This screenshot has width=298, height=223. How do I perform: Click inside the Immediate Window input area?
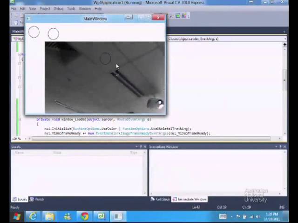click(x=216, y=171)
